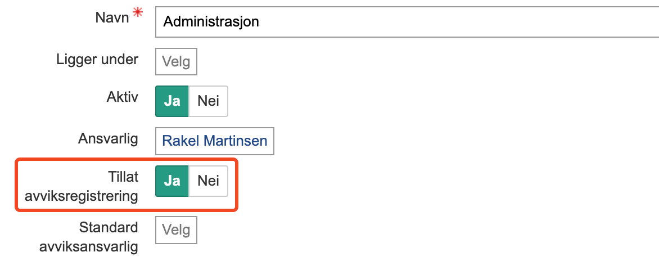Click the word Administrasjon in the name field

[211, 21]
